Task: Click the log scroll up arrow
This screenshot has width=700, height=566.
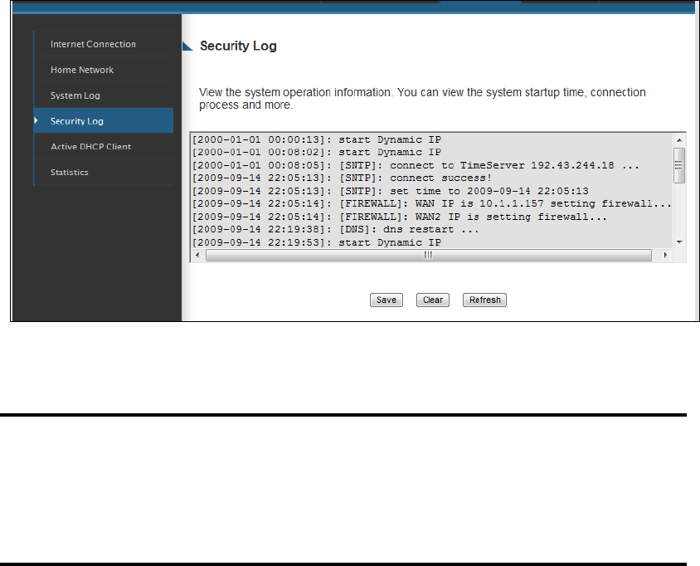Action: click(679, 140)
